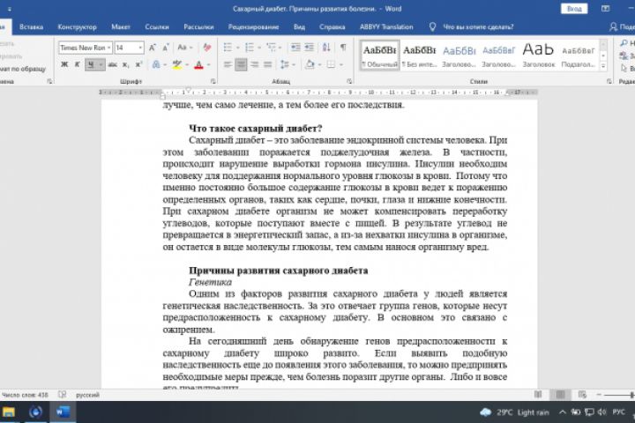Viewport: 635px width, 423px height.
Task: Click the Вход sign-in button
Action: pyautogui.click(x=574, y=9)
